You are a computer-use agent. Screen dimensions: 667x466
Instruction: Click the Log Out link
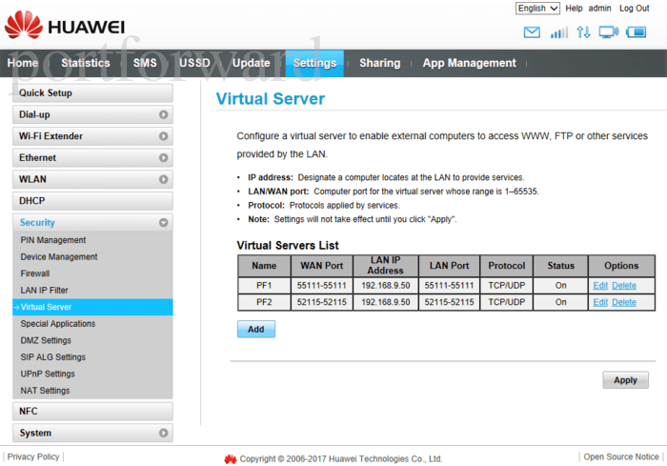click(634, 8)
